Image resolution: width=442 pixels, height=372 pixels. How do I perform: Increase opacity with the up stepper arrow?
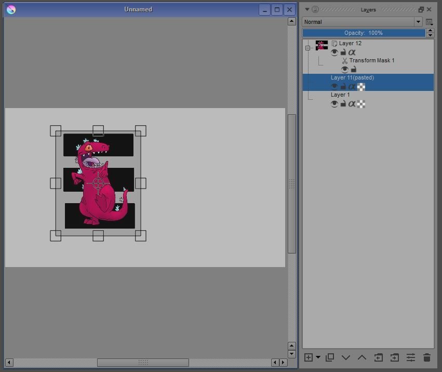pos(430,31)
